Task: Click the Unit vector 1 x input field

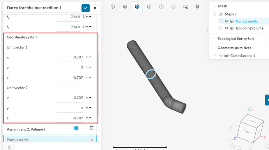Action: [x=70, y=57]
